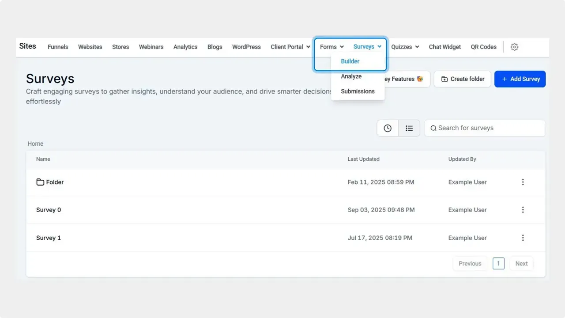The width and height of the screenshot is (565, 318).
Task: Choose Analyze in the Surveys menu
Action: tap(351, 76)
